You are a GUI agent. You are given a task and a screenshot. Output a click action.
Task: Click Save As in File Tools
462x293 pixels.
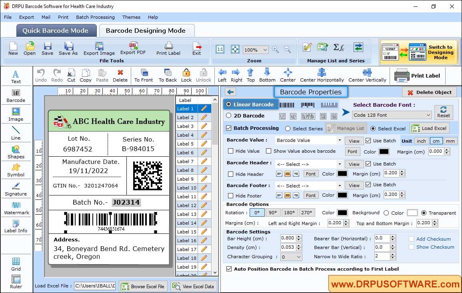(x=68, y=49)
